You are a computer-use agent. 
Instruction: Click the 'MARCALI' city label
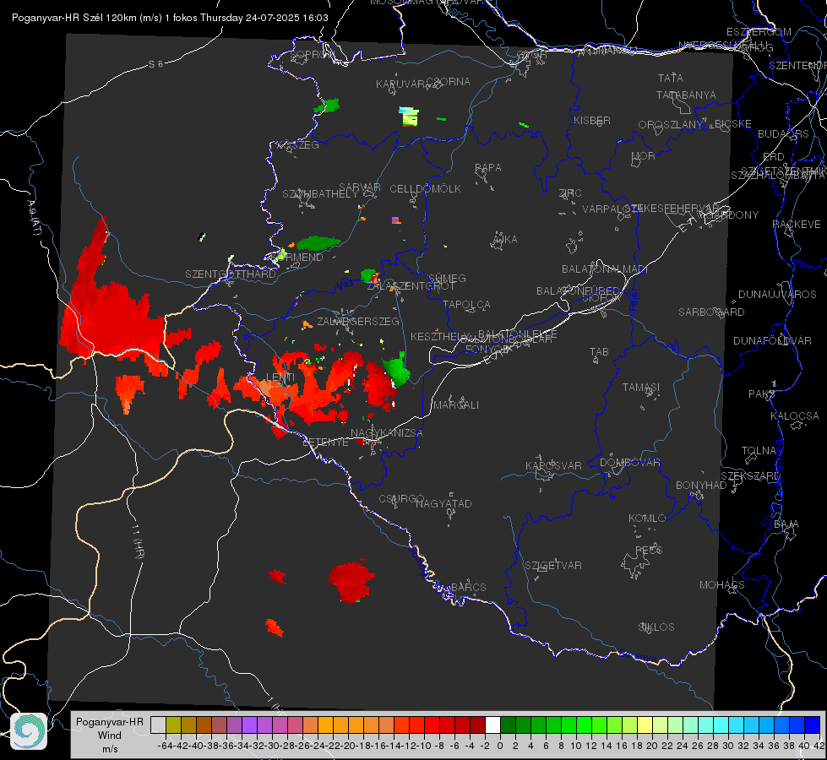click(x=456, y=405)
